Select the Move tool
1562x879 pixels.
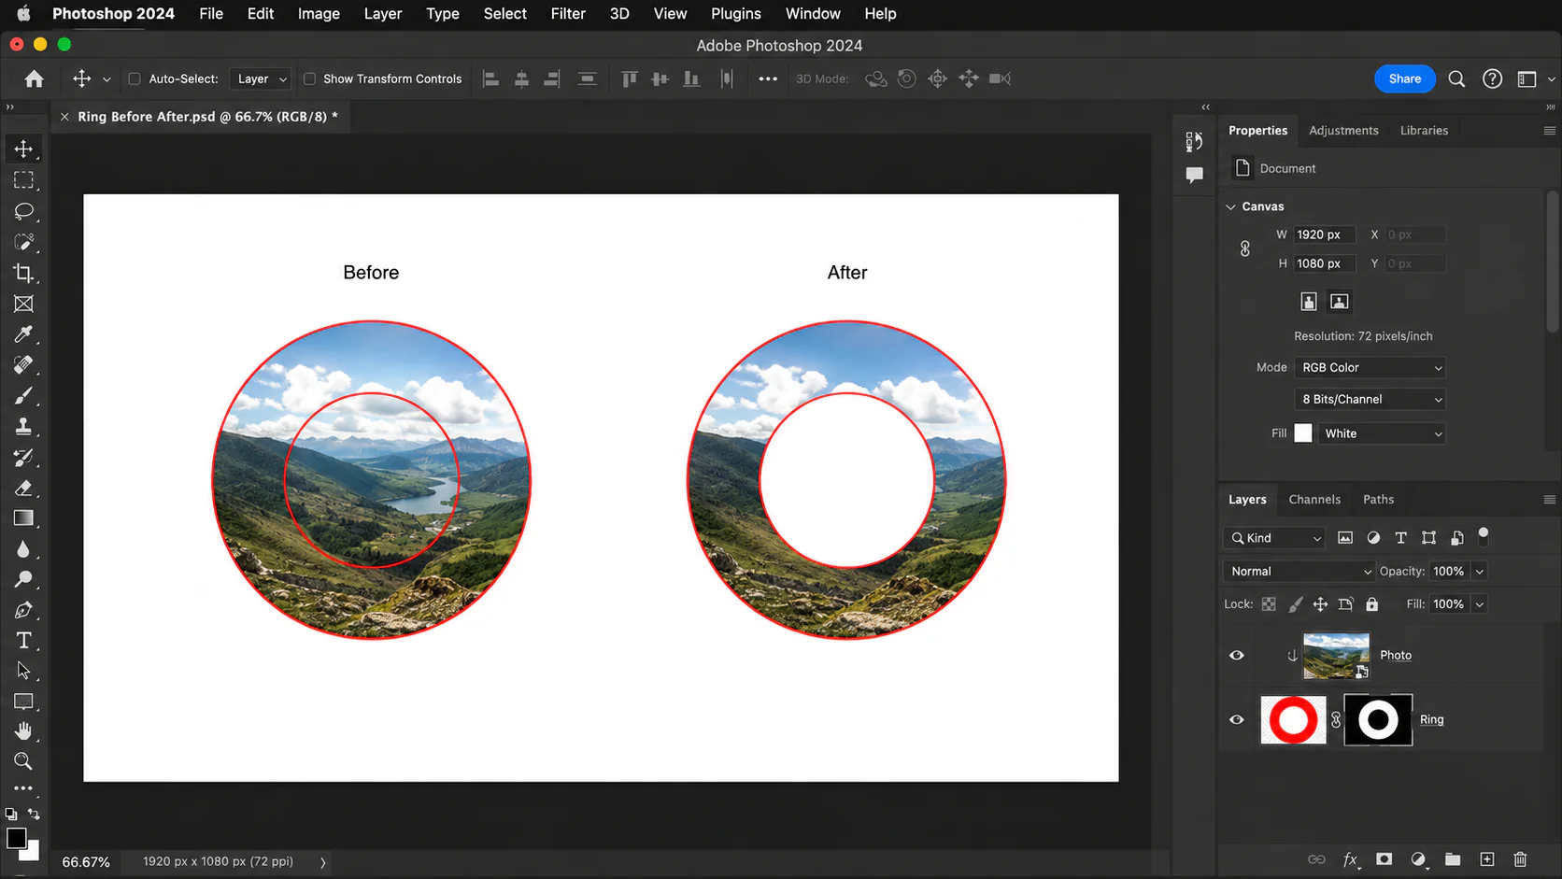[23, 149]
